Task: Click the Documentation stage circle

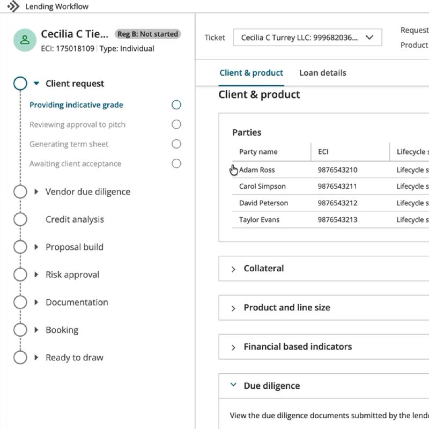Action: [x=20, y=302]
